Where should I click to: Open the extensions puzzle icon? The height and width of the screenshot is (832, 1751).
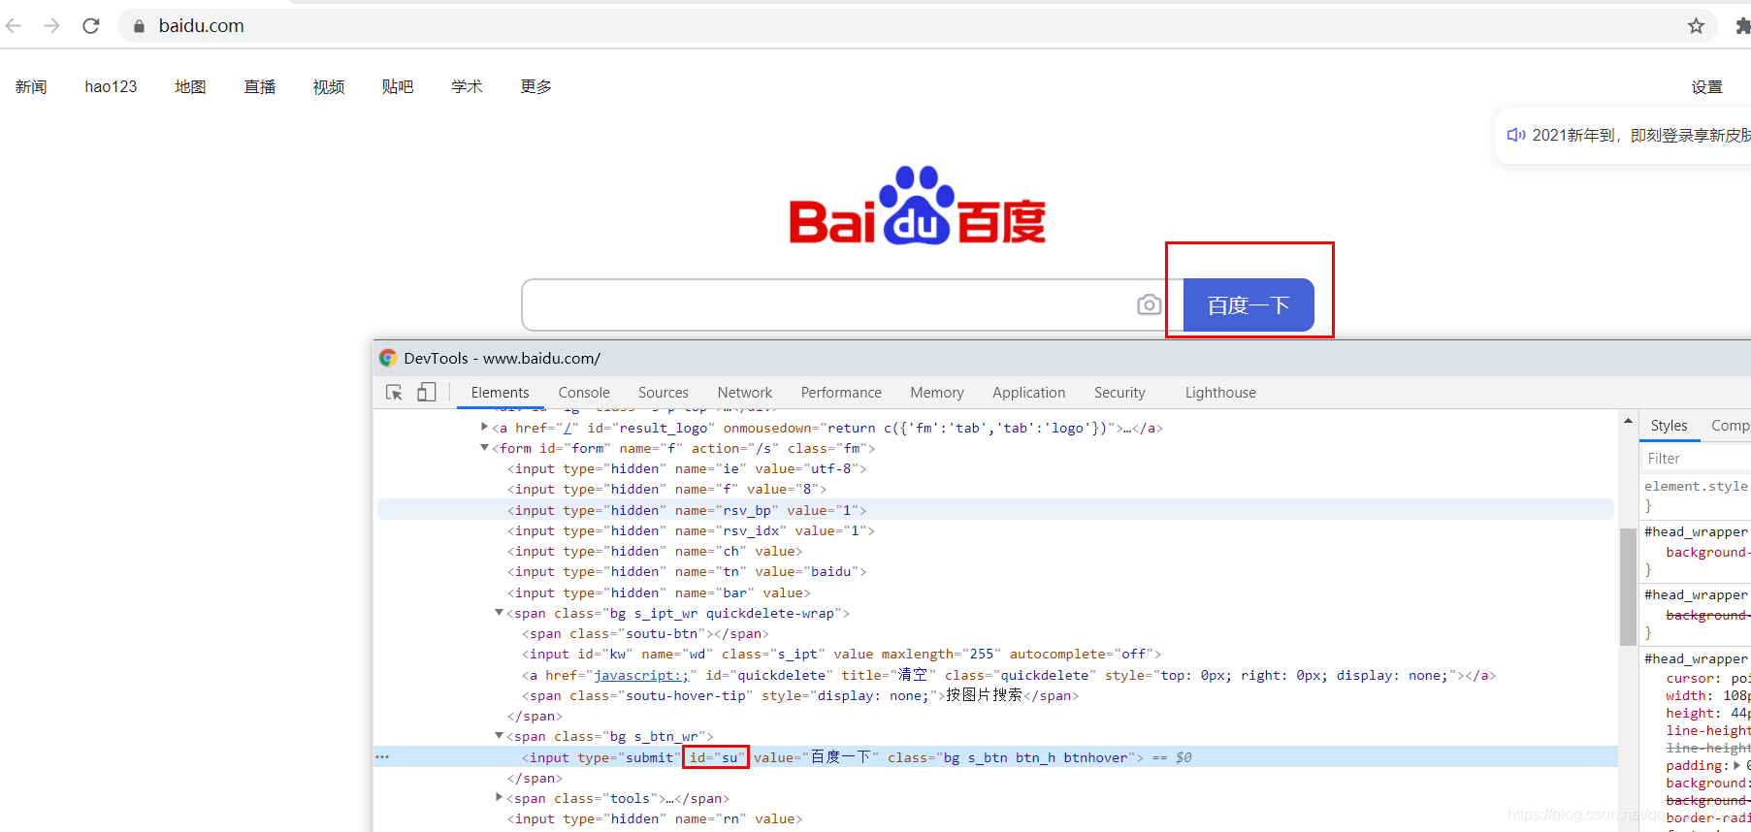coord(1742,26)
